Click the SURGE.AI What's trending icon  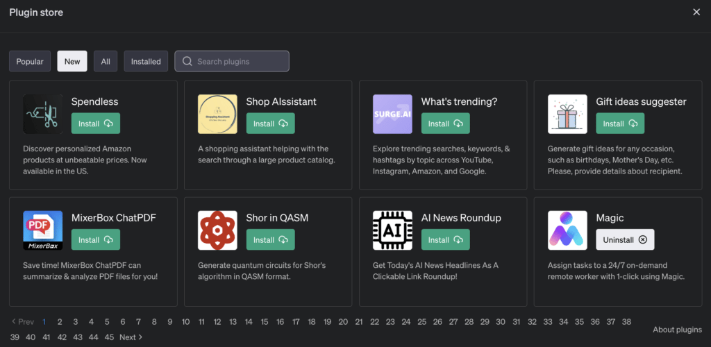tap(392, 115)
